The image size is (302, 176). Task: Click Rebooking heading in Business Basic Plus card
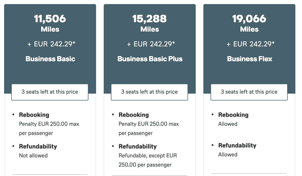coord(134,115)
